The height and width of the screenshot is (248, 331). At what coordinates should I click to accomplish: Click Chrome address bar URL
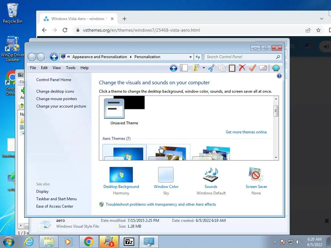point(141,30)
